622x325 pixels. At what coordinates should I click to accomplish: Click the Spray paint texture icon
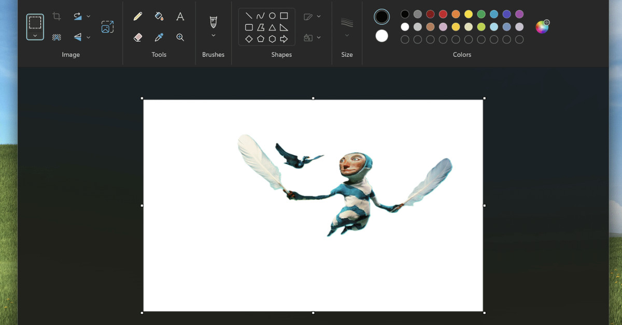tap(56, 37)
